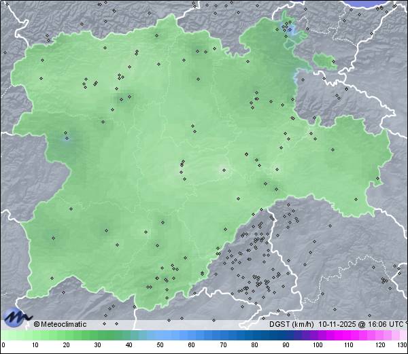The image size is (408, 354).
Task: Click the 130 value at the scale end
Action: pos(401,346)
